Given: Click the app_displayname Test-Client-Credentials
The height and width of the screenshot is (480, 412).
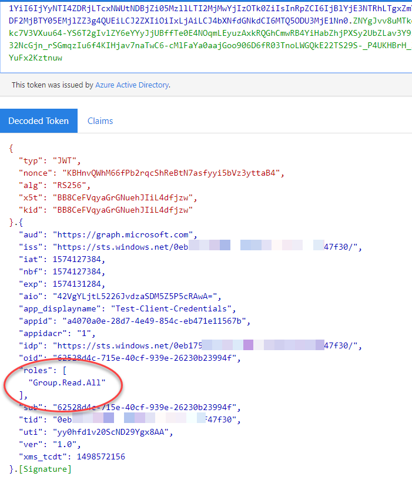Looking at the screenshot, I should (171, 308).
